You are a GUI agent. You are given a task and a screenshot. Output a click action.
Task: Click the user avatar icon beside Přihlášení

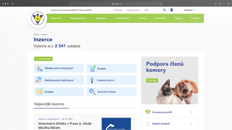coord(197,10)
